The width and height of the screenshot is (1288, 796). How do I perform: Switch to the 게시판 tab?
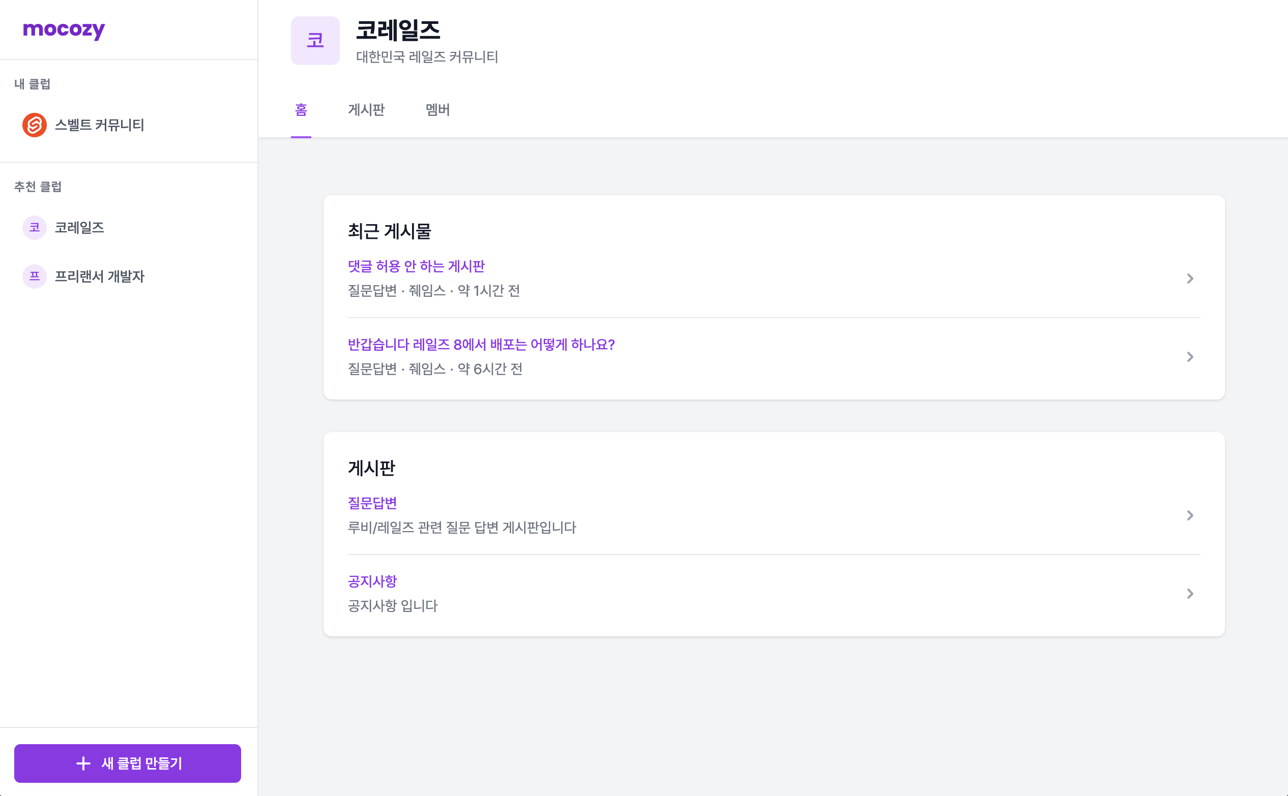[x=366, y=109]
